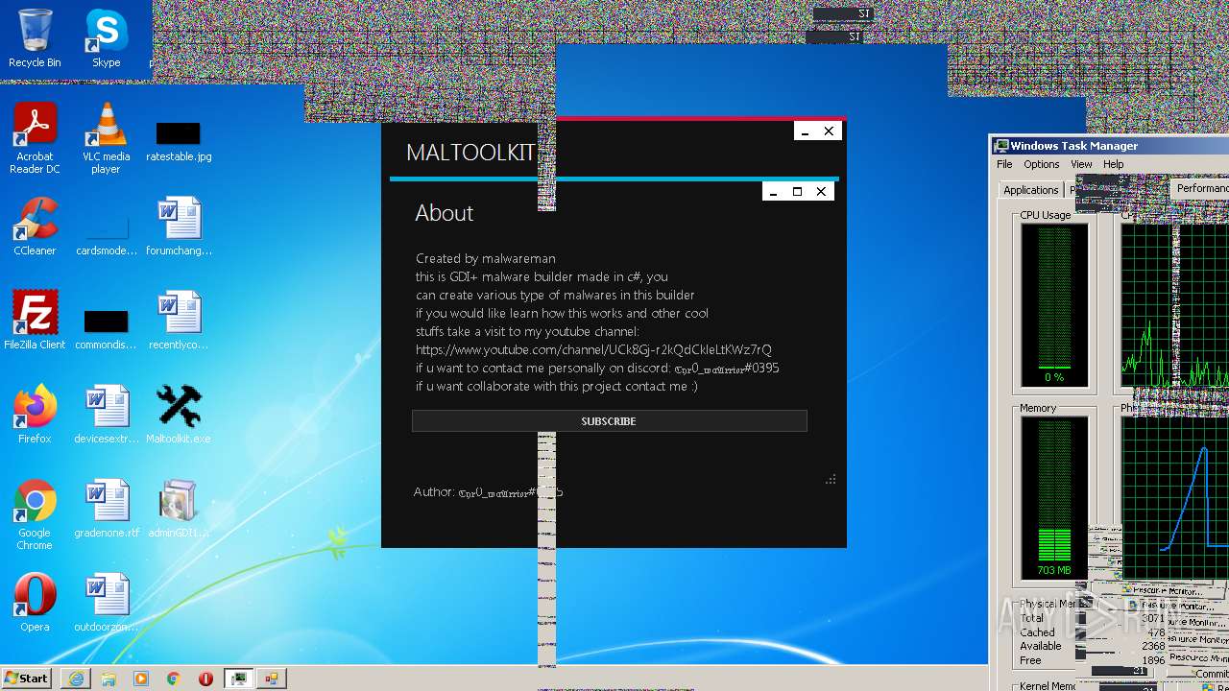Select the forumchang Word document
Image resolution: width=1229 pixels, height=691 pixels.
[x=179, y=226]
